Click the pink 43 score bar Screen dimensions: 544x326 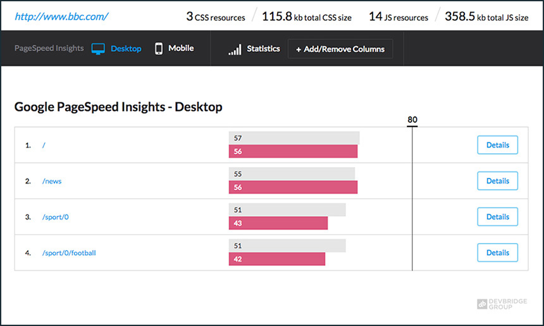(278, 223)
